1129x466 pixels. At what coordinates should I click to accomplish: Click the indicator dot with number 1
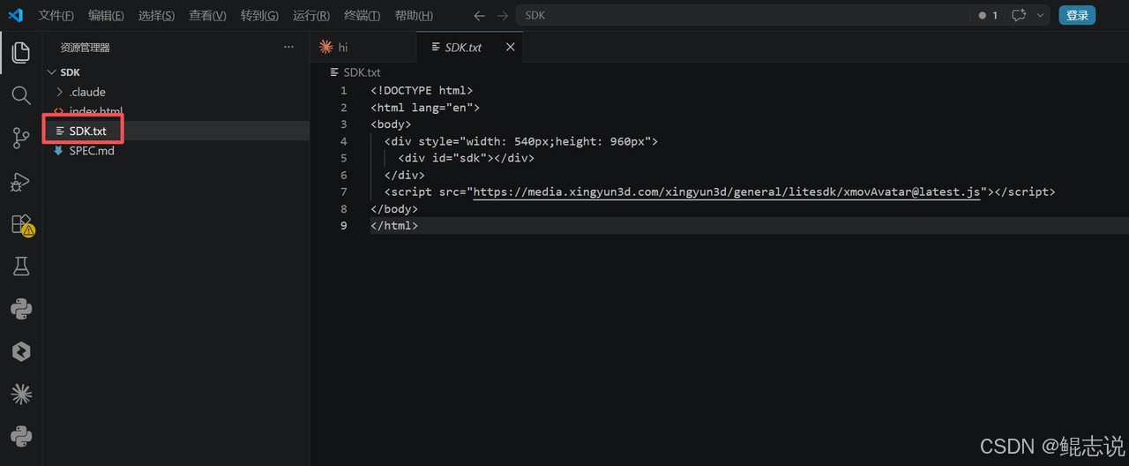point(988,15)
